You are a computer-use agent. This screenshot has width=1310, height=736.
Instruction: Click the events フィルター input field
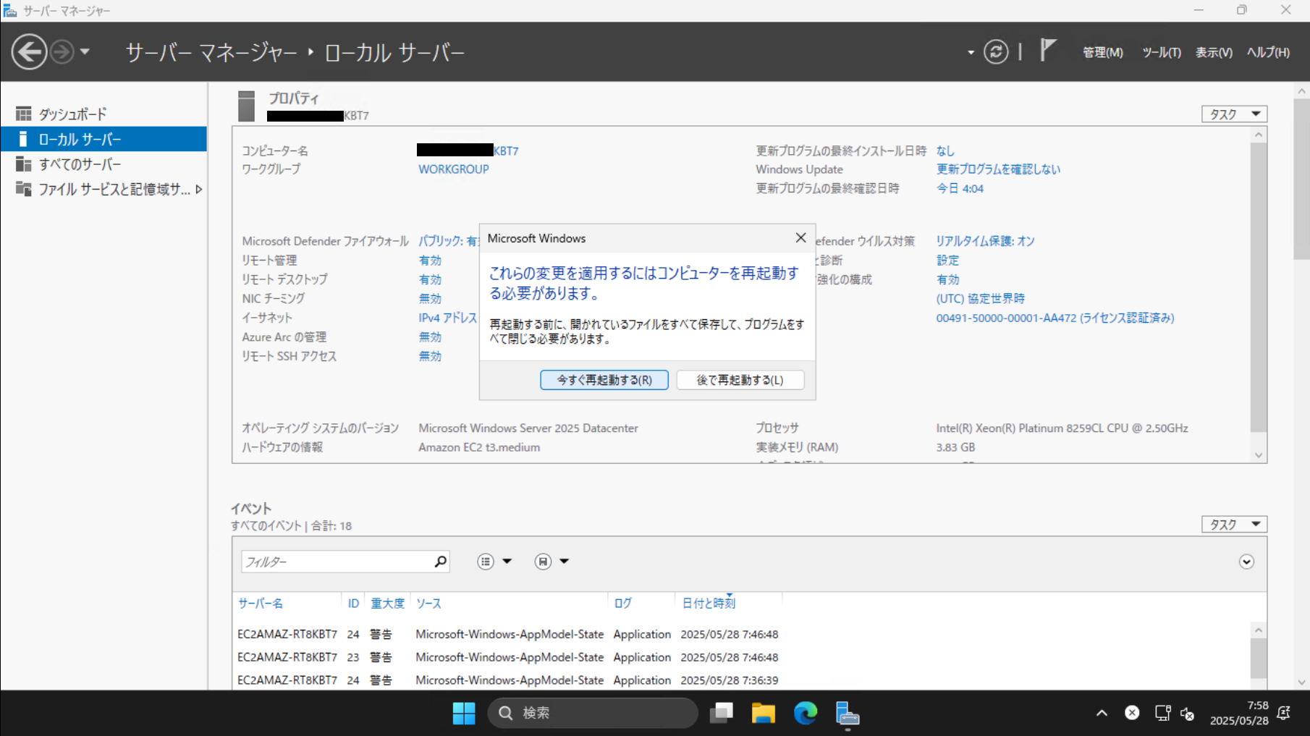pos(337,562)
